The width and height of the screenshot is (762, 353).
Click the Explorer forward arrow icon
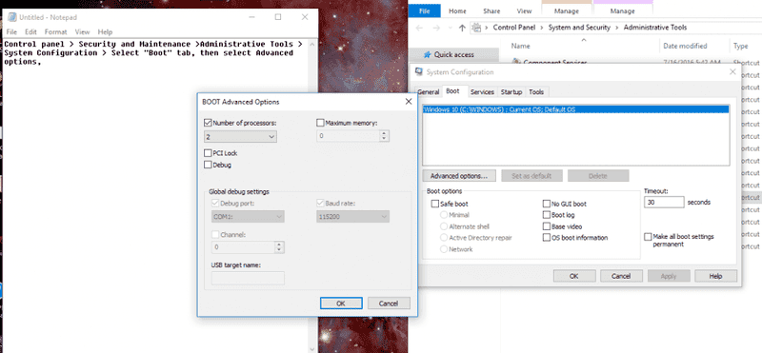(x=435, y=28)
